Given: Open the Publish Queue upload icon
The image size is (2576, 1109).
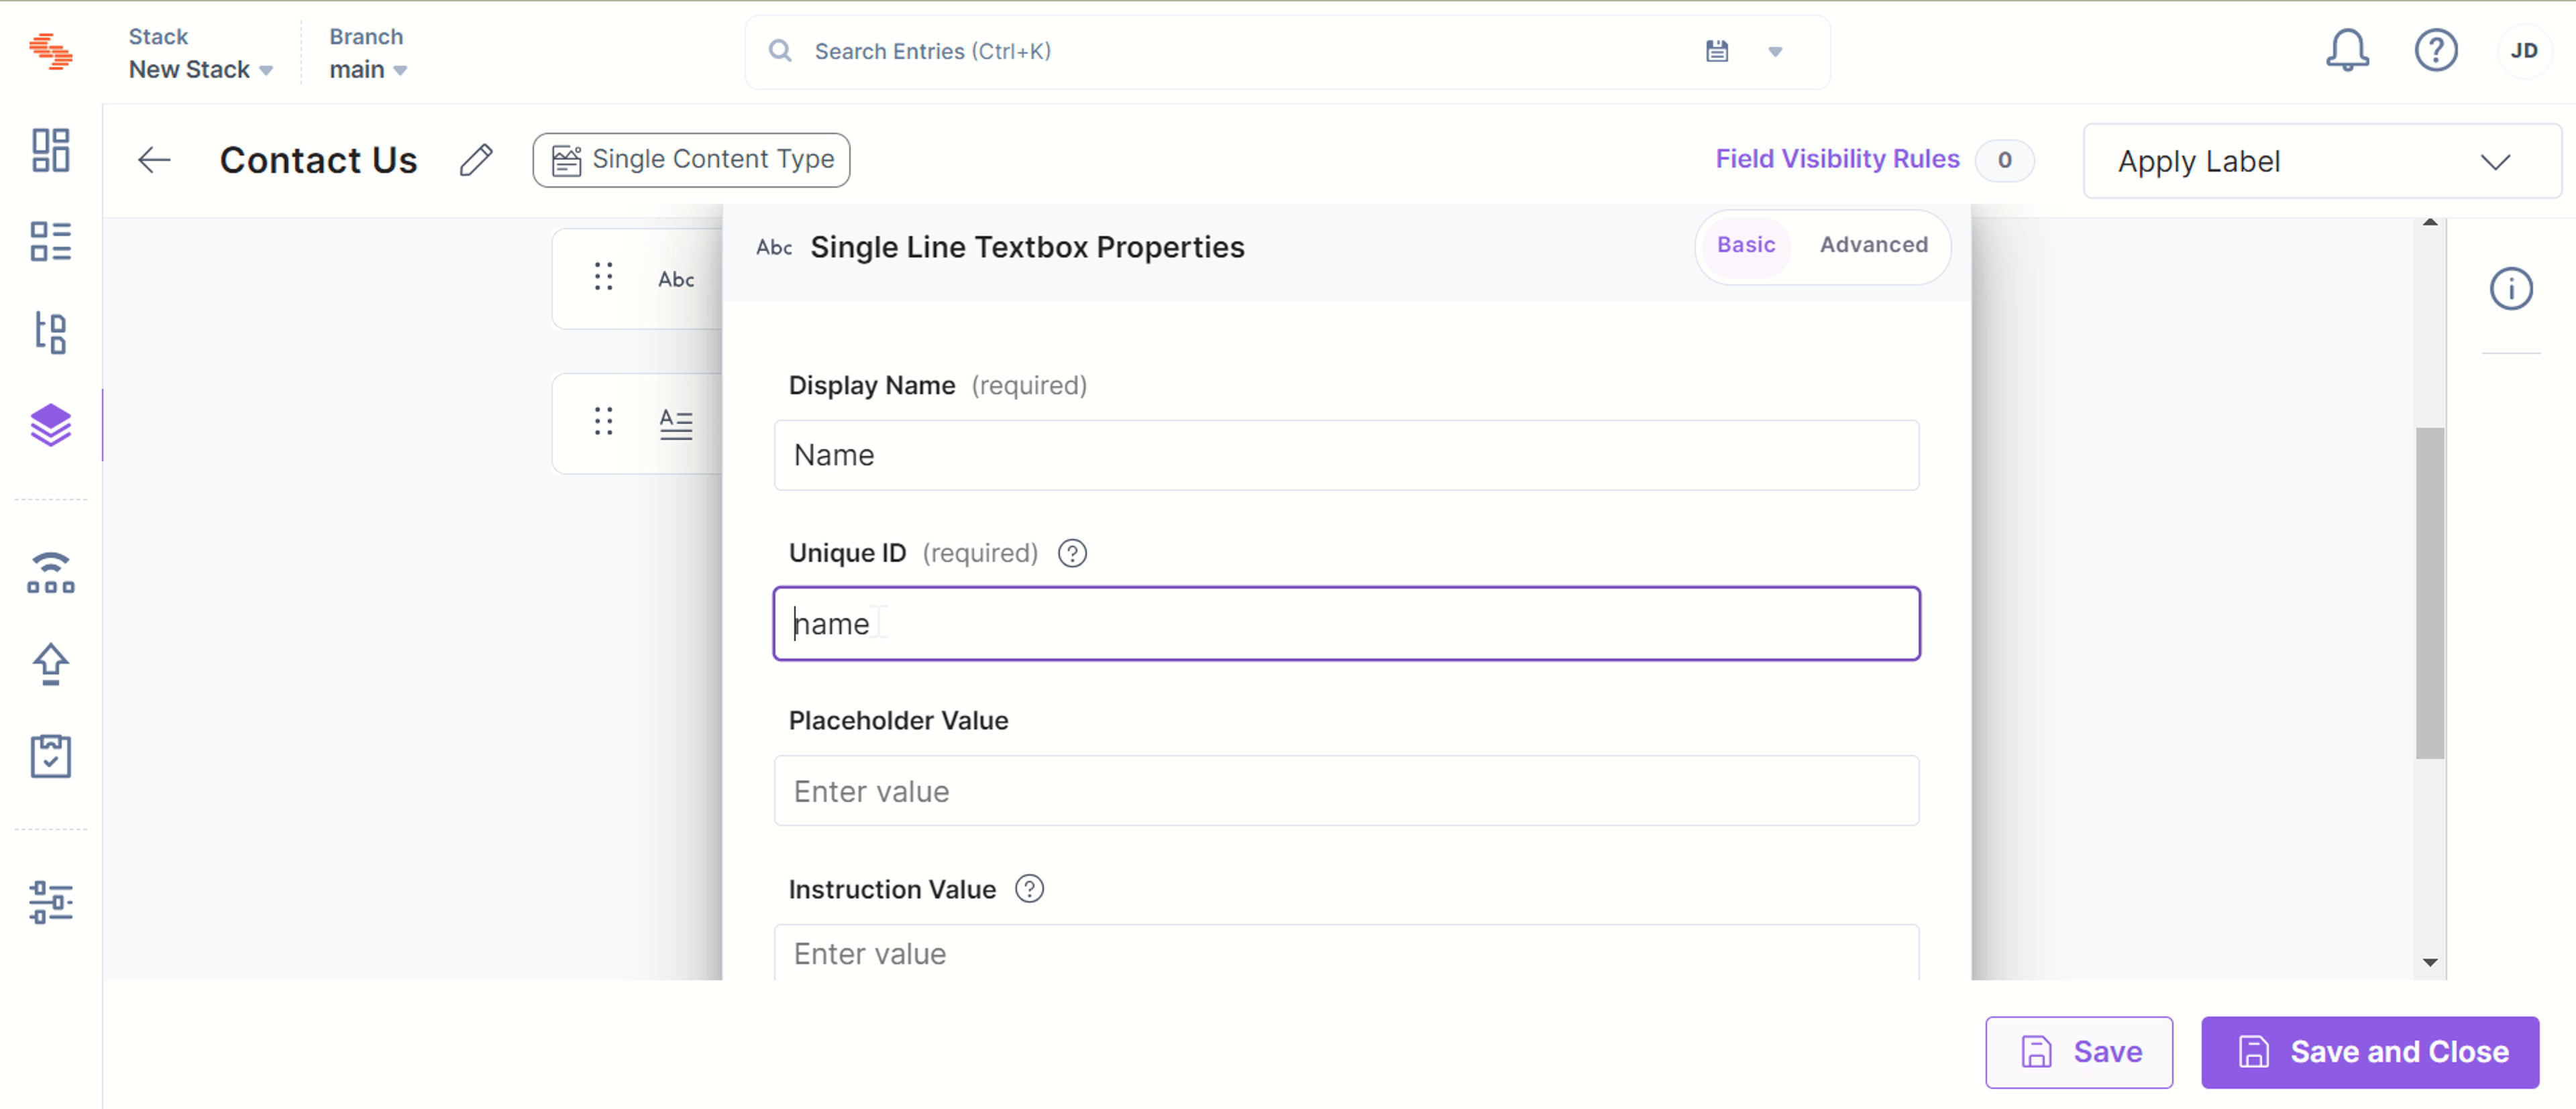Looking at the screenshot, I should click(x=50, y=664).
